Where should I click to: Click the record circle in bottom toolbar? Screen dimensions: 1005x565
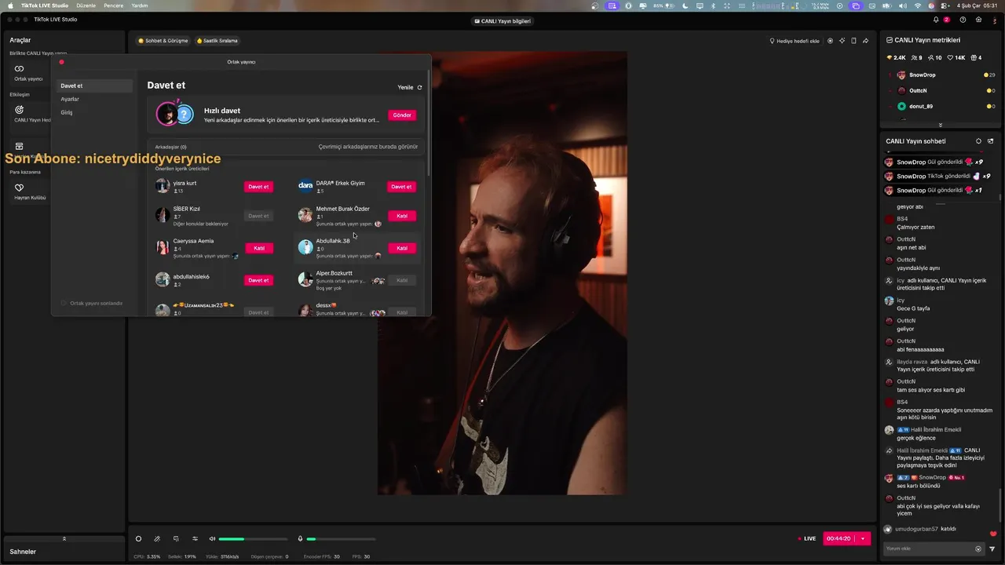(138, 538)
